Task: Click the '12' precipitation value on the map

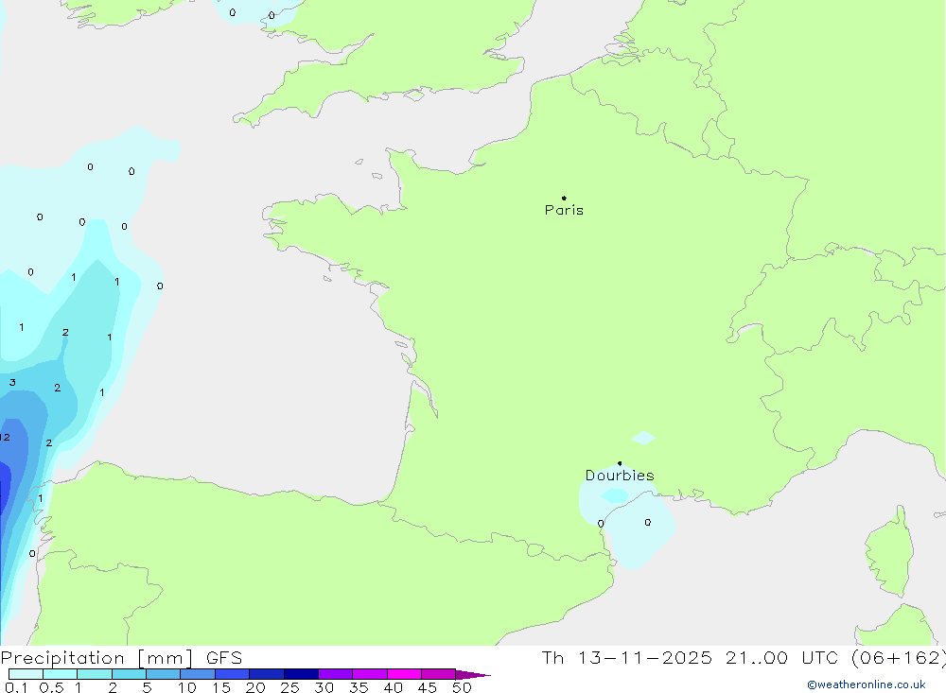Action: (x=5, y=438)
